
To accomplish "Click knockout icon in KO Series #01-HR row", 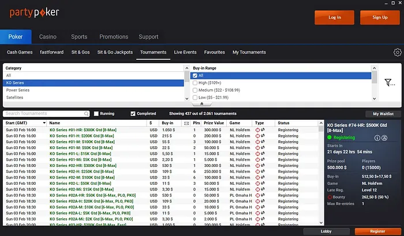I will point(257,130).
